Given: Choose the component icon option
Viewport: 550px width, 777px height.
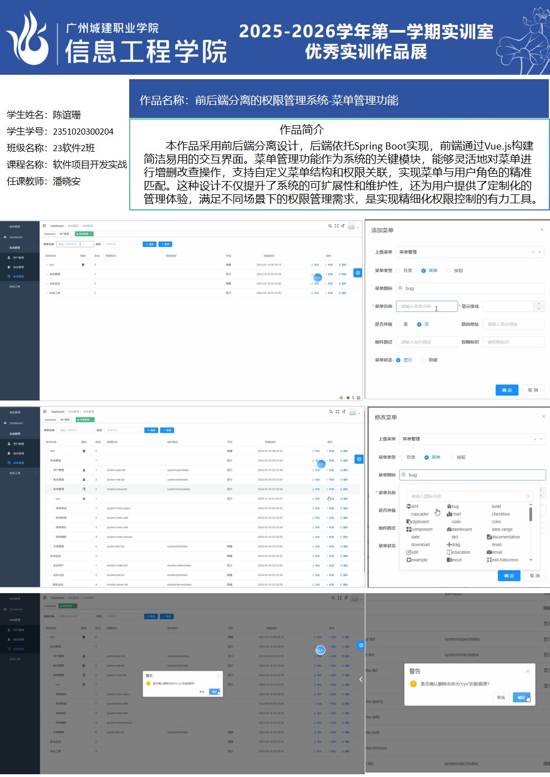Looking at the screenshot, I should coord(420,529).
